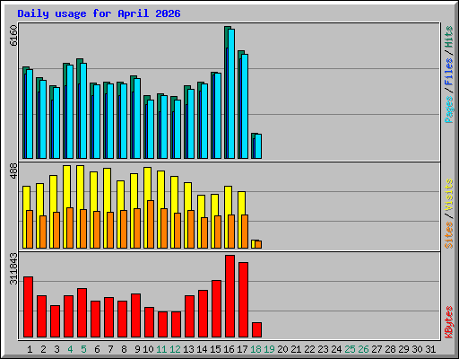459x359 pixels.
Task: Click green day label '19' on the x-axis
Action: pos(269,349)
